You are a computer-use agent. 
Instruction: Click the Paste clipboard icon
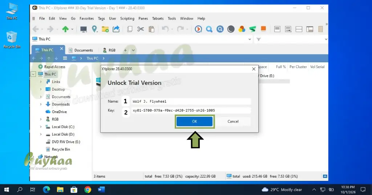pyautogui.click(x=151, y=29)
